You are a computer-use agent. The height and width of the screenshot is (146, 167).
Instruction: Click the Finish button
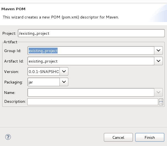coord(150,137)
